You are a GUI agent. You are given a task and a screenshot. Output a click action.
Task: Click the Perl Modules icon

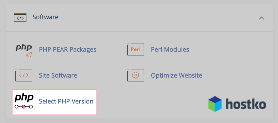click(x=135, y=49)
